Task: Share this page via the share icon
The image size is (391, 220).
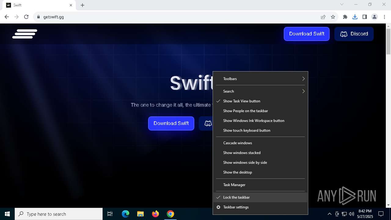Action: (x=323, y=17)
